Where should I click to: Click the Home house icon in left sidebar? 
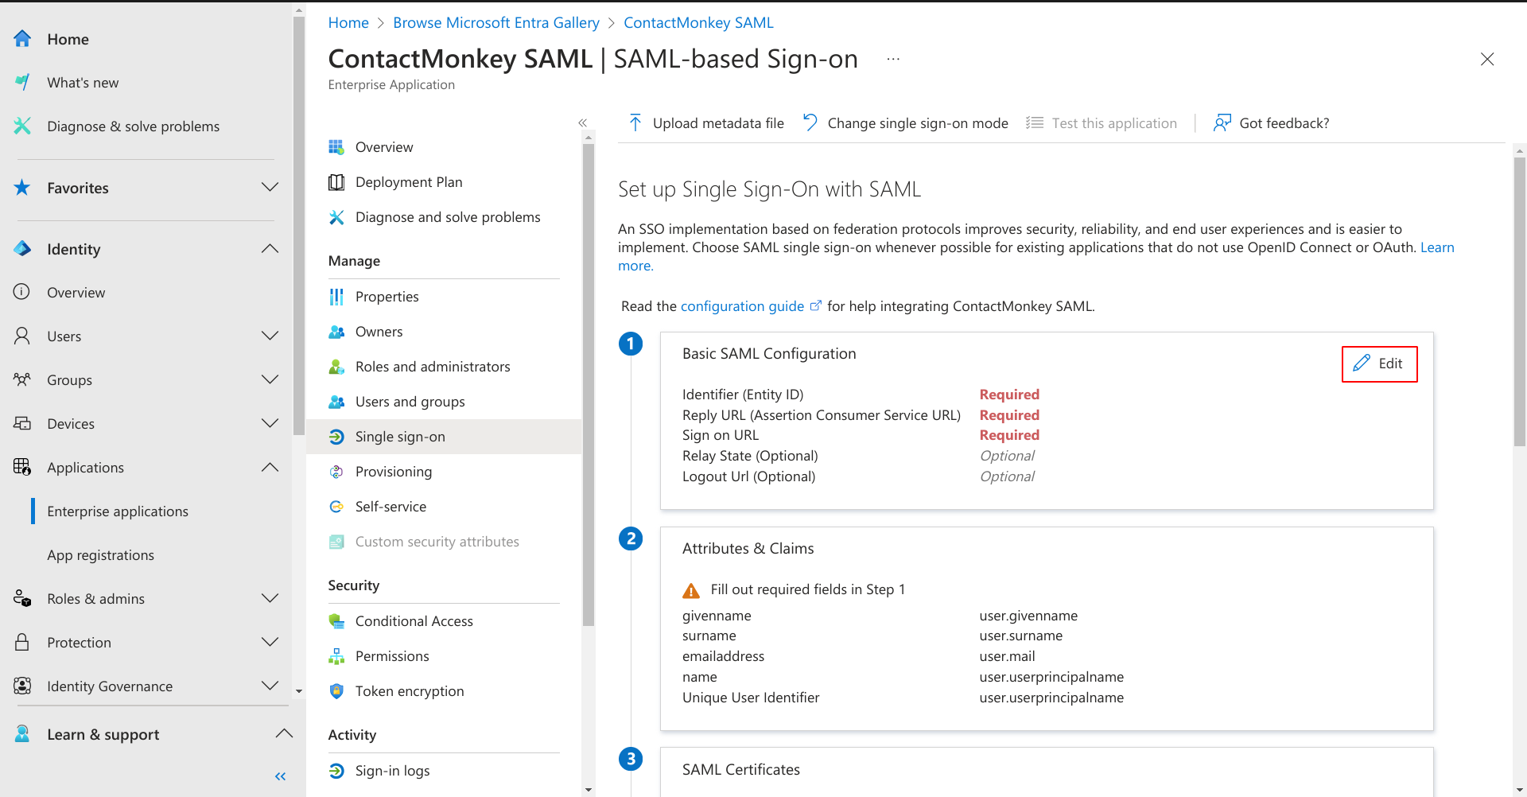(x=22, y=39)
